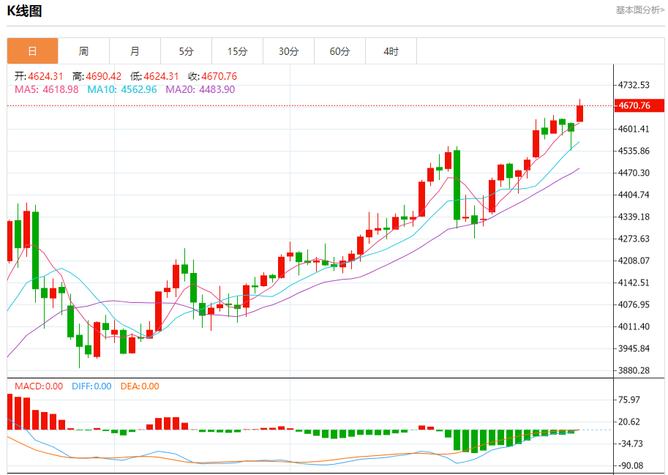Select the 15分 timeframe tab

point(237,51)
